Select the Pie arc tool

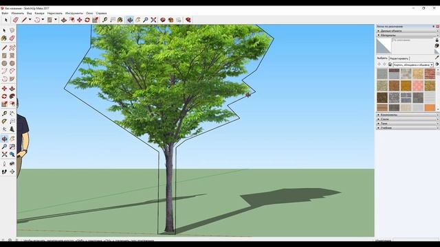click(x=12, y=80)
